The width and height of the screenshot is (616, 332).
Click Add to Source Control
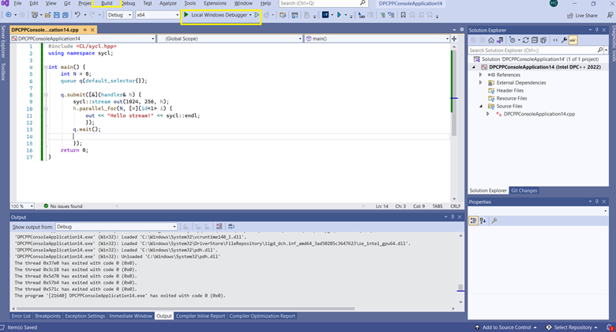click(x=505, y=327)
